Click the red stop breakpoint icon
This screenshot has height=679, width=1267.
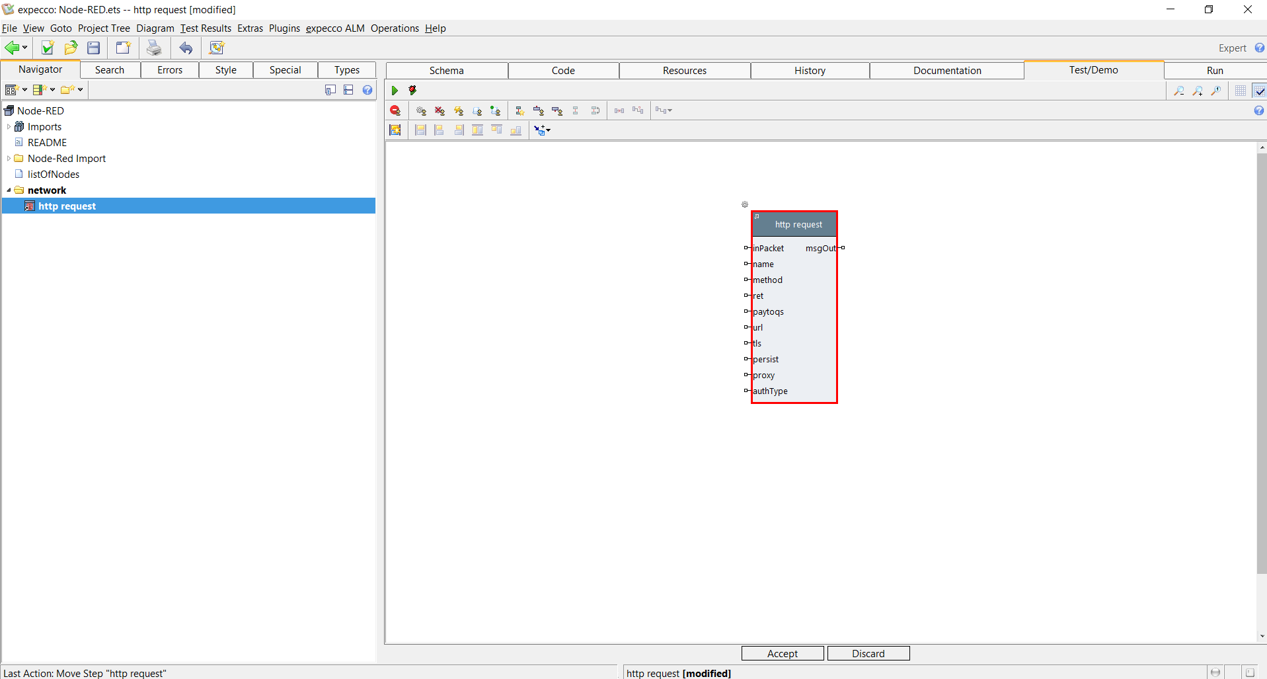coord(395,110)
